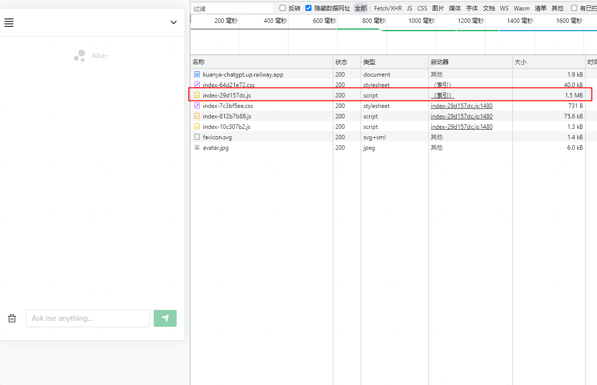597x385 pixels.
Task: Click the Aha~ avatar icon
Action: [x=80, y=56]
